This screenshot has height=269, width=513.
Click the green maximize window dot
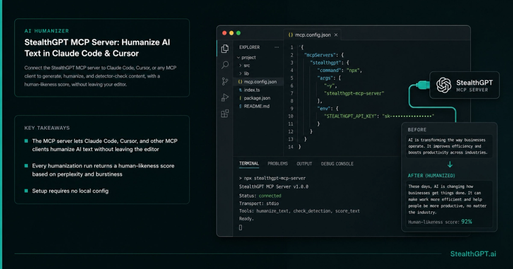point(238,33)
